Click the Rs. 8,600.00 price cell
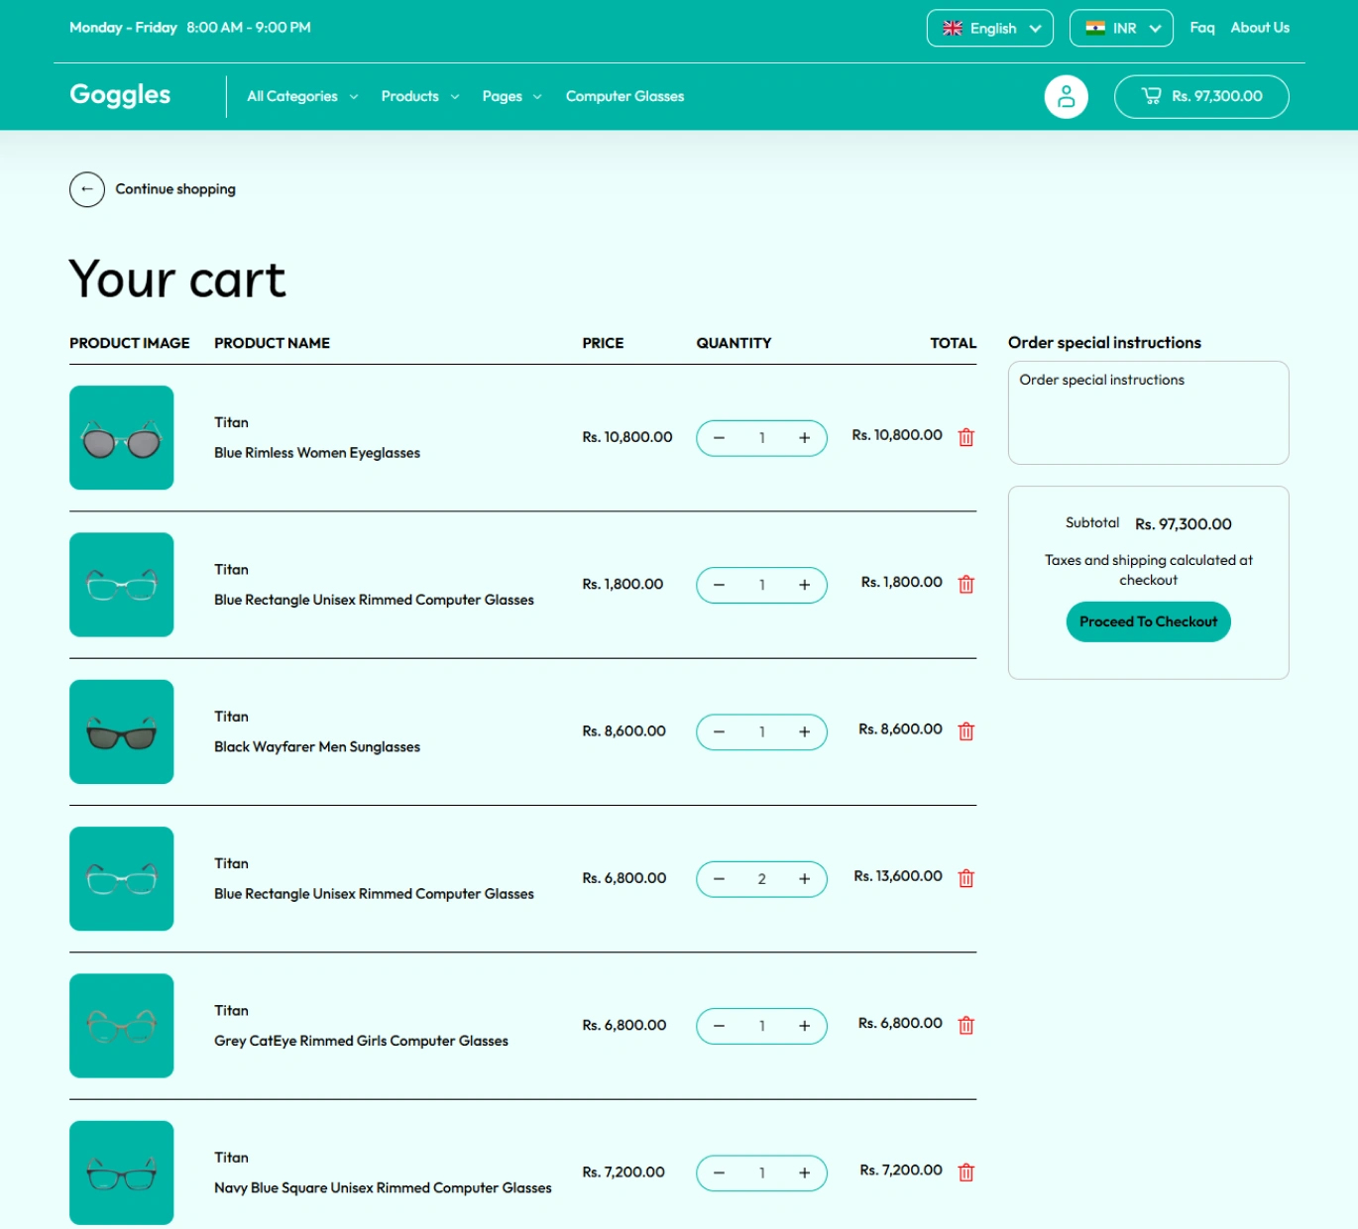 (x=623, y=731)
